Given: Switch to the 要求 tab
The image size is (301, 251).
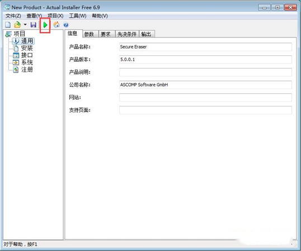Looking at the screenshot, I should tap(107, 34).
